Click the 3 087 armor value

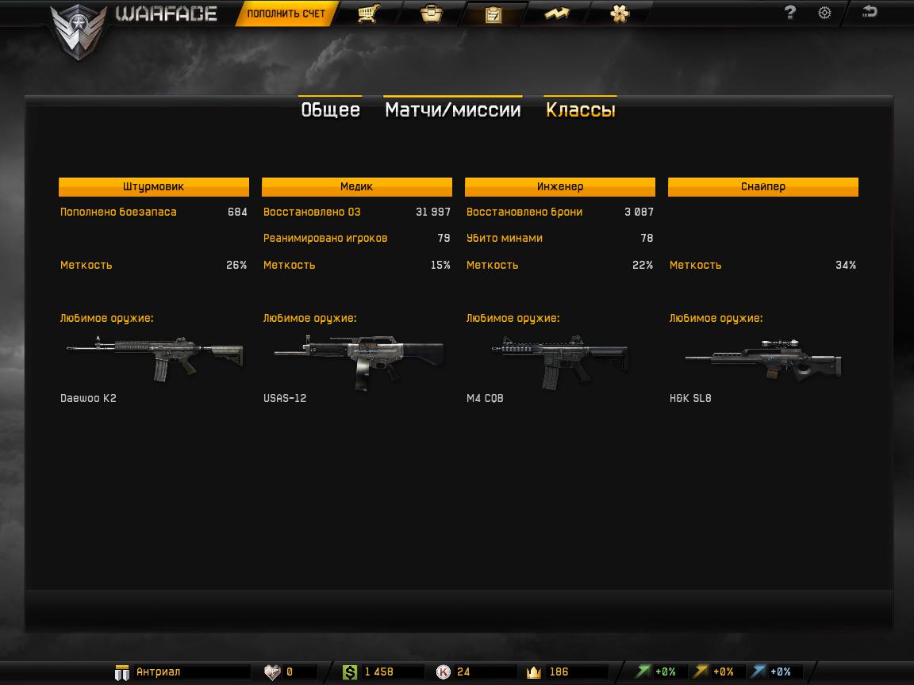click(639, 212)
